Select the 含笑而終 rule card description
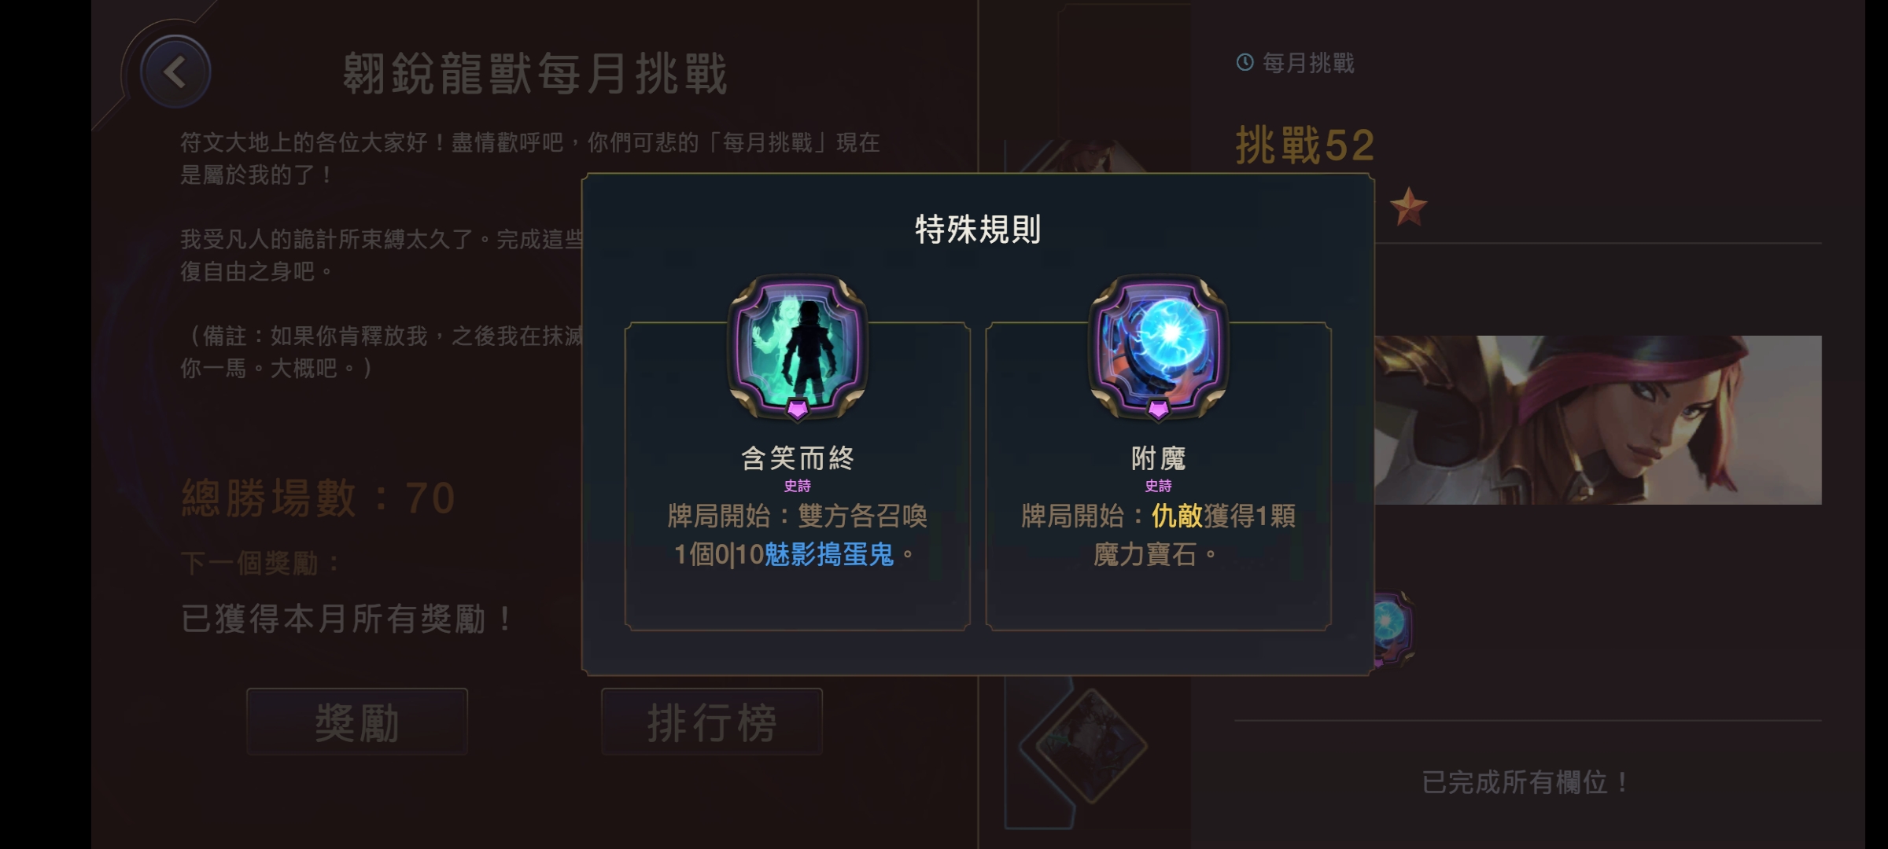This screenshot has height=849, width=1888. [798, 535]
